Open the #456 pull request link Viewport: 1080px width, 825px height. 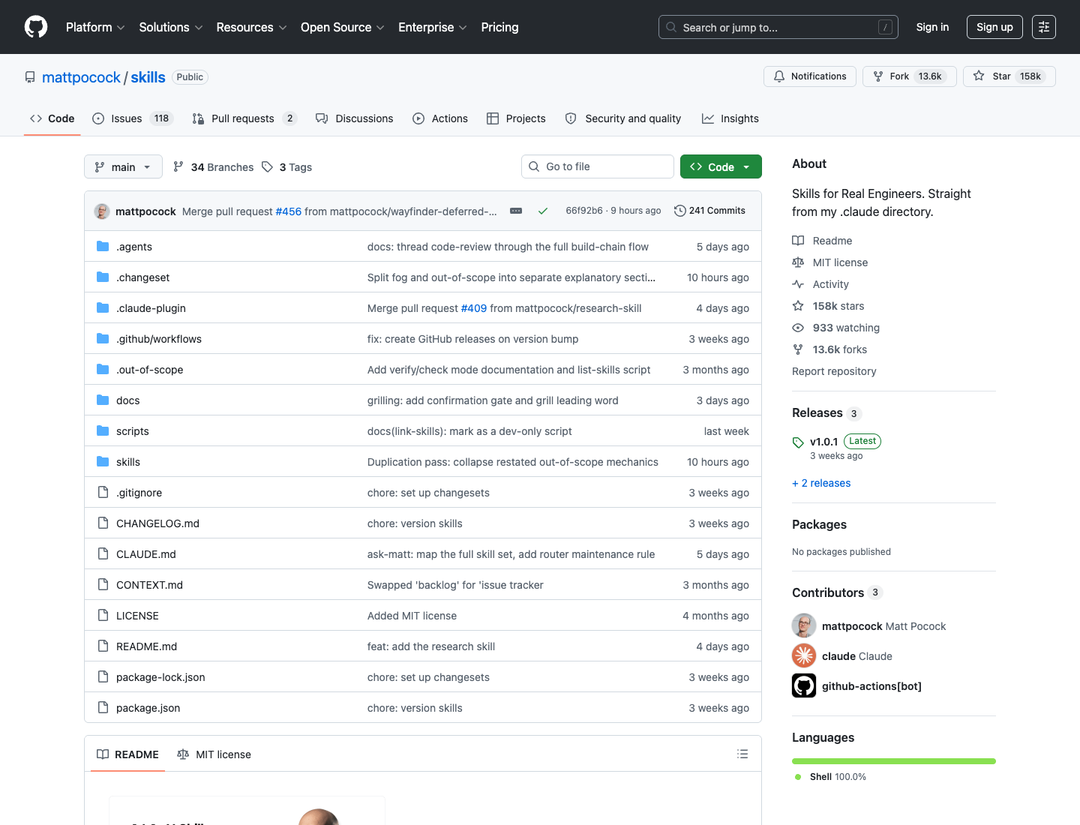tap(289, 211)
